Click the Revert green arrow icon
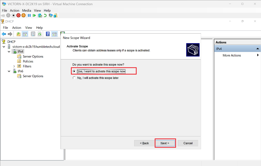Screen dimensions: 261x166 45,16
